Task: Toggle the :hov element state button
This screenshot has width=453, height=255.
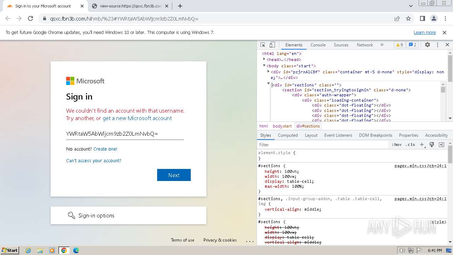Action: pos(397,144)
